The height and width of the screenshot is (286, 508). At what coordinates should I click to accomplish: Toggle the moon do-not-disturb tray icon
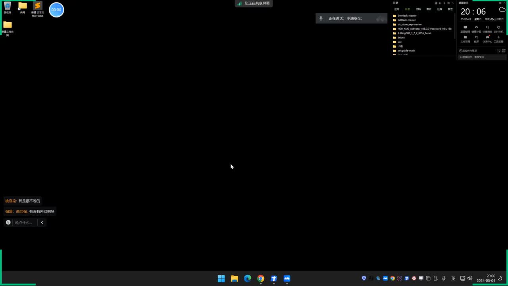(500, 278)
